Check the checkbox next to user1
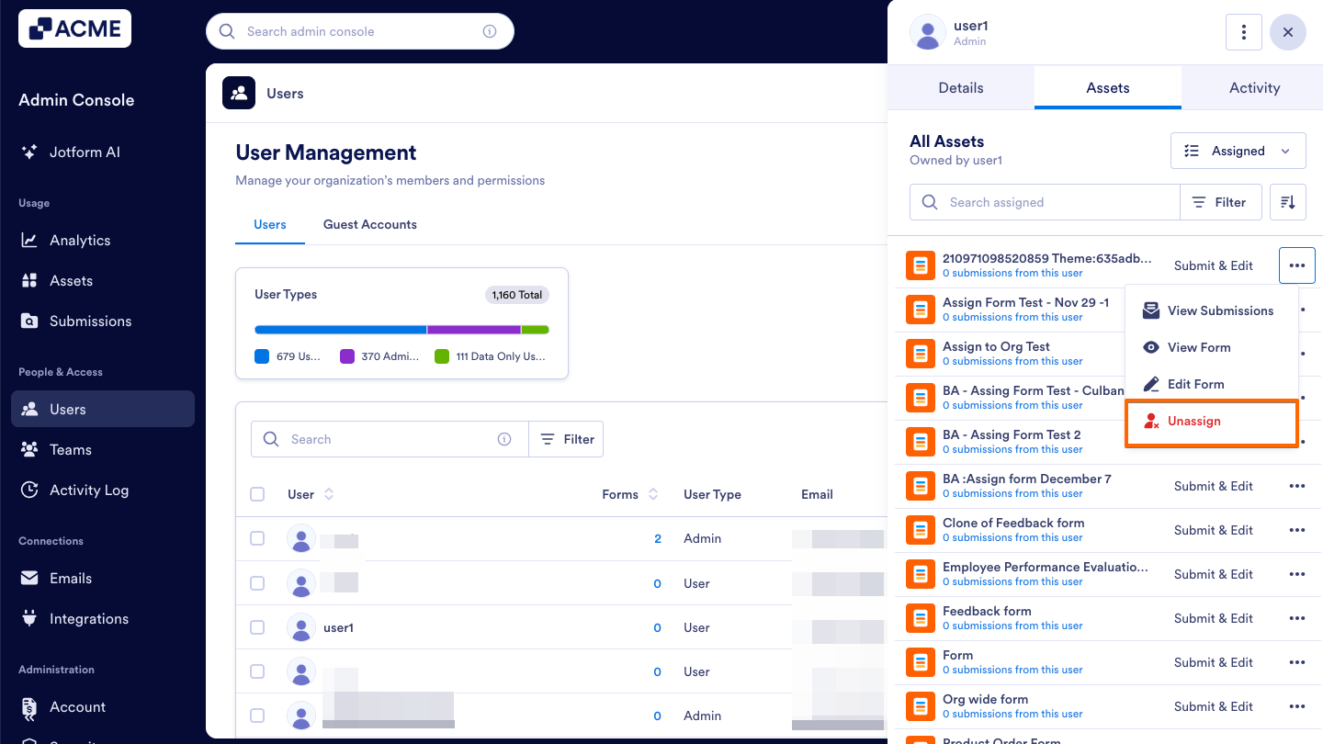Screen dimensions: 1323x744 coord(257,627)
